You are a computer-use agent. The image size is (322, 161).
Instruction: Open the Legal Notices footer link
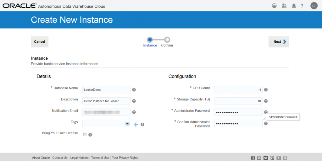tap(79, 158)
